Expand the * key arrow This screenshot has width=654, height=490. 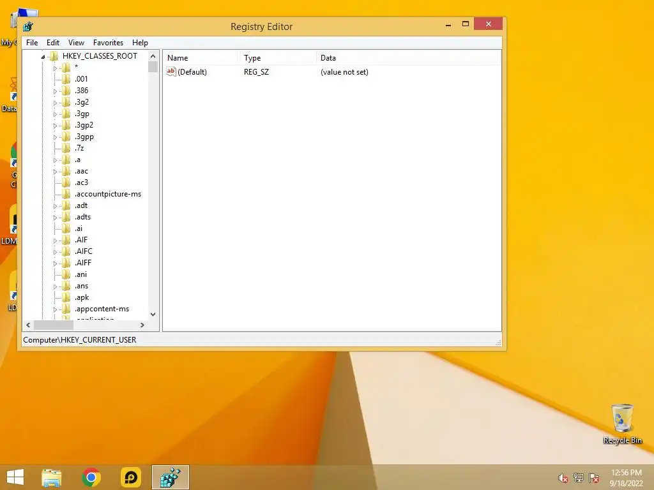click(55, 68)
